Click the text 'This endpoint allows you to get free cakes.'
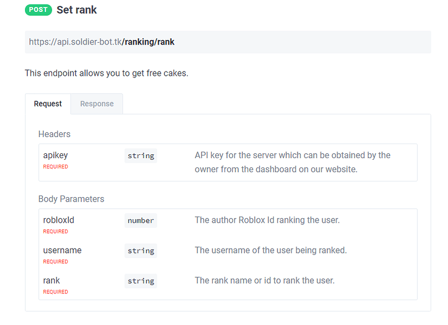This screenshot has height=325, width=448. click(x=106, y=73)
